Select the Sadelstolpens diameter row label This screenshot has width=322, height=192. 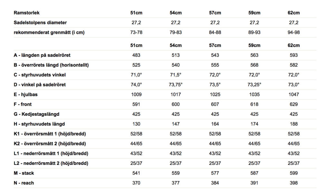coord(40,23)
